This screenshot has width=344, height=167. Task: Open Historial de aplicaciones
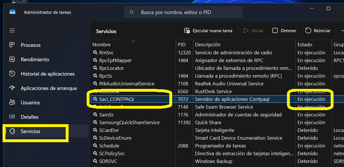[47, 74]
